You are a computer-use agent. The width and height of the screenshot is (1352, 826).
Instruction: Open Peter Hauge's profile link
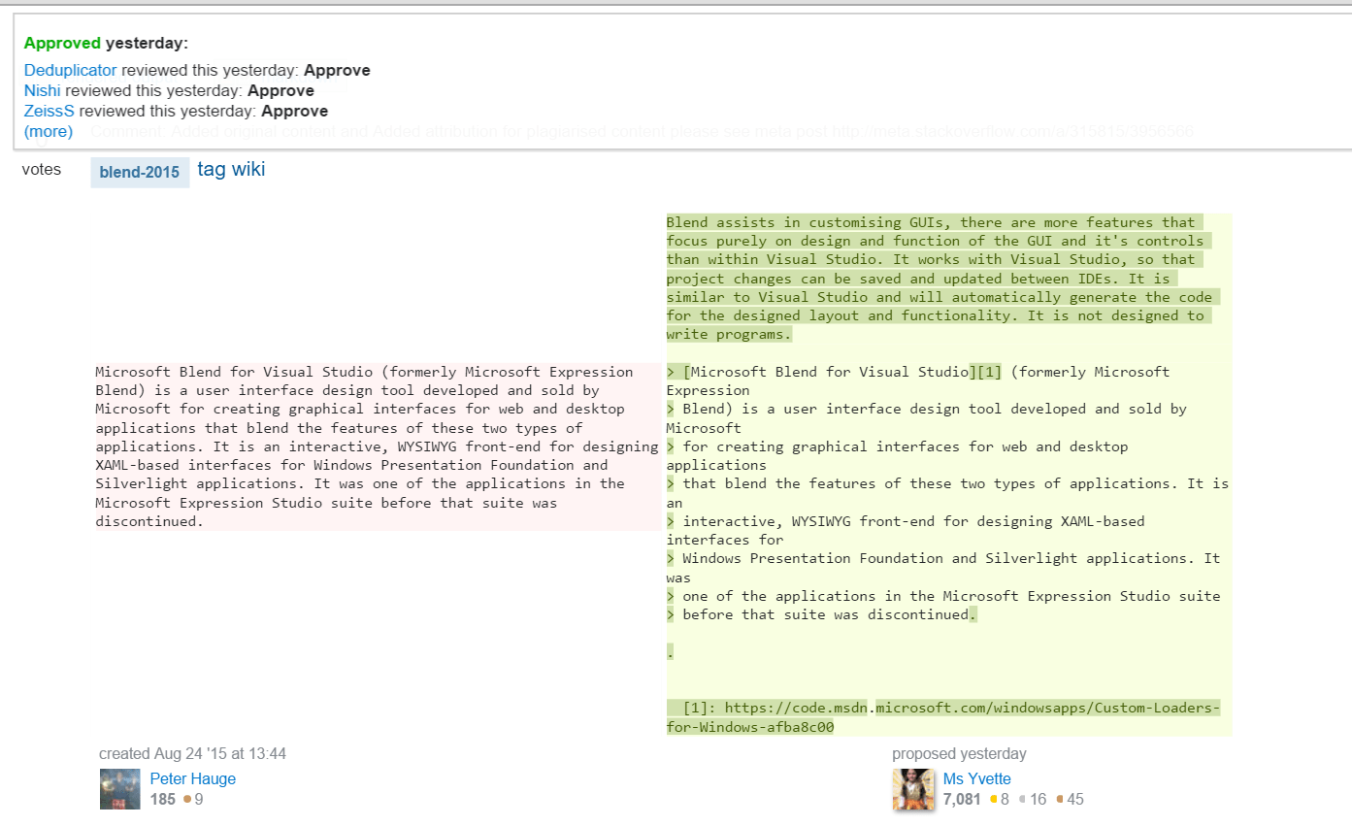(192, 778)
